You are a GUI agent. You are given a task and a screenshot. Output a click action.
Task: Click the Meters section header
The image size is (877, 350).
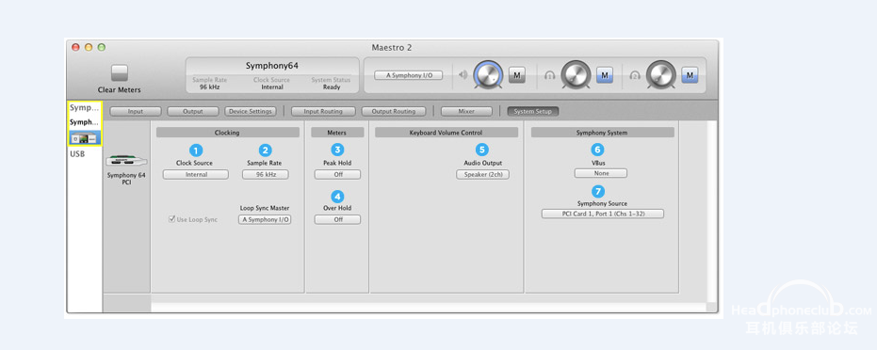(x=337, y=133)
